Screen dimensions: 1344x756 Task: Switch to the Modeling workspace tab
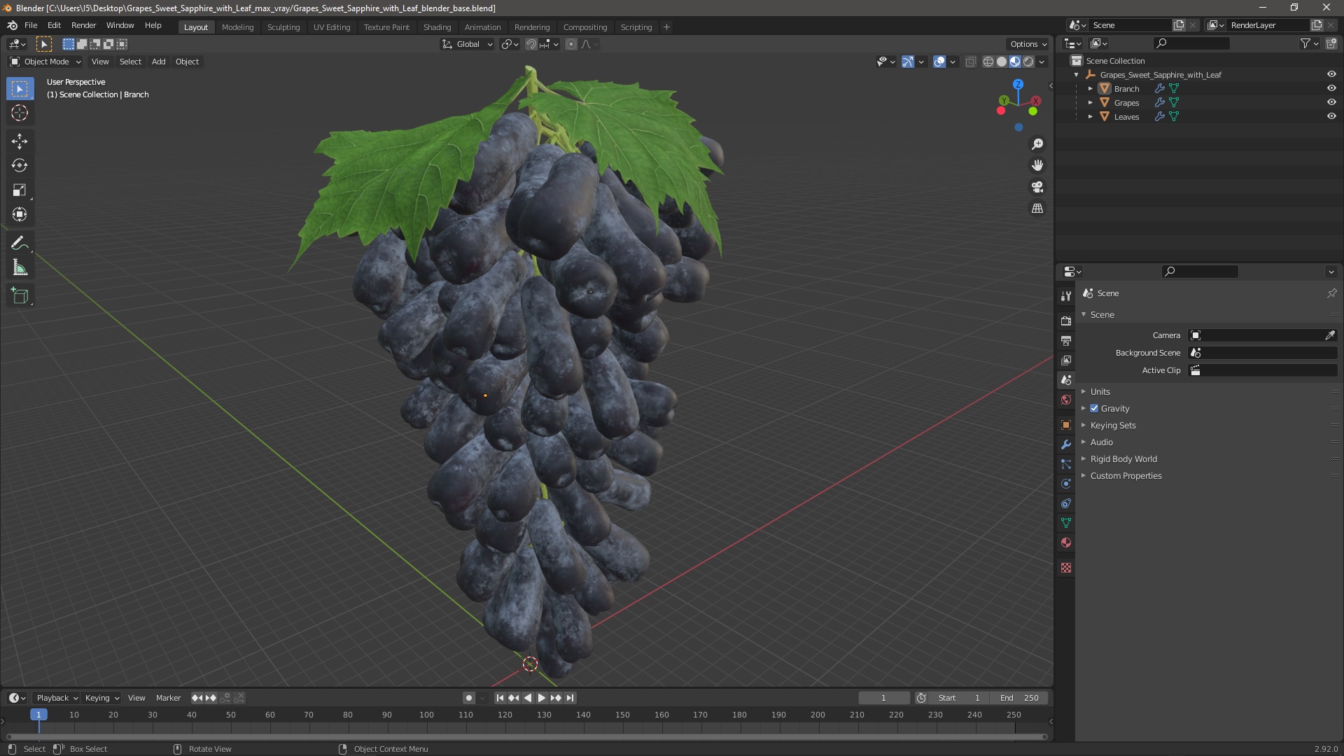click(x=237, y=27)
